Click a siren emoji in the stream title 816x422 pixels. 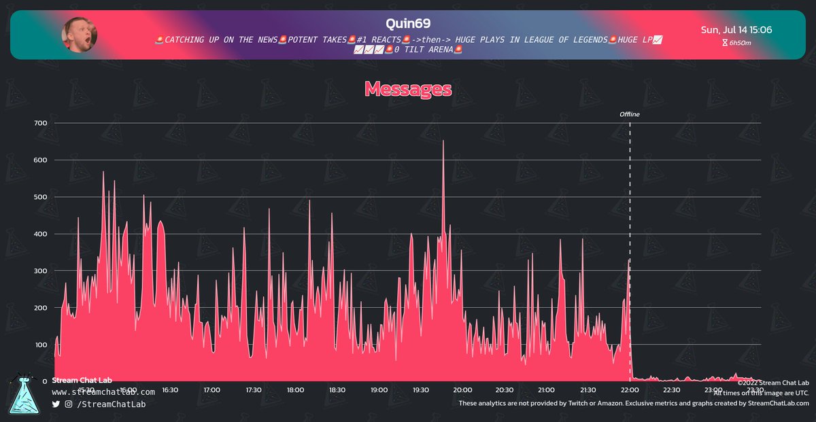pos(157,39)
